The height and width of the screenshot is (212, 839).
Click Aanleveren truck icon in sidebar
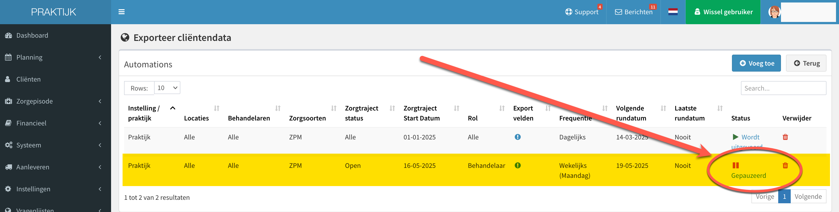(x=9, y=167)
